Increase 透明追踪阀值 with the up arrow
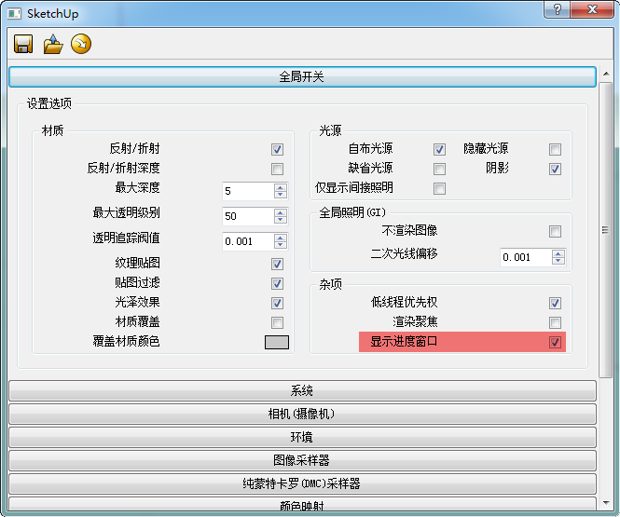 pyautogui.click(x=281, y=238)
